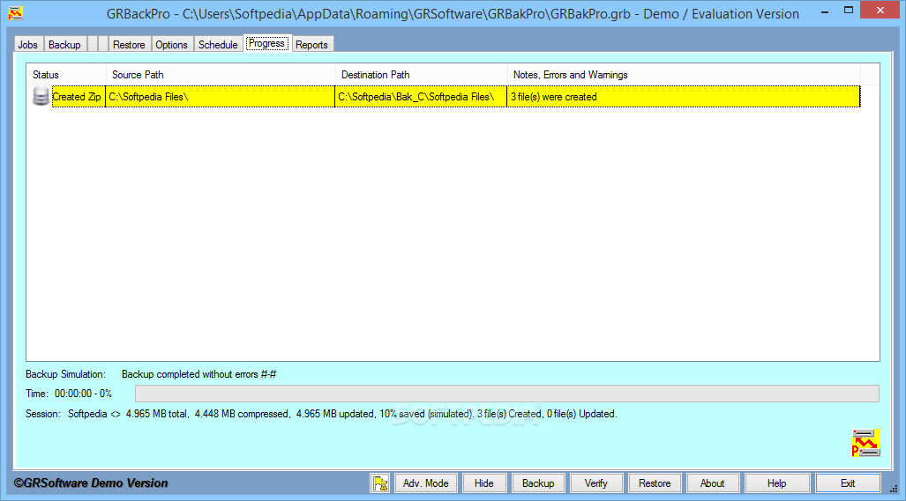Switch to the Backup tab
This screenshot has height=501, width=906.
pos(64,44)
